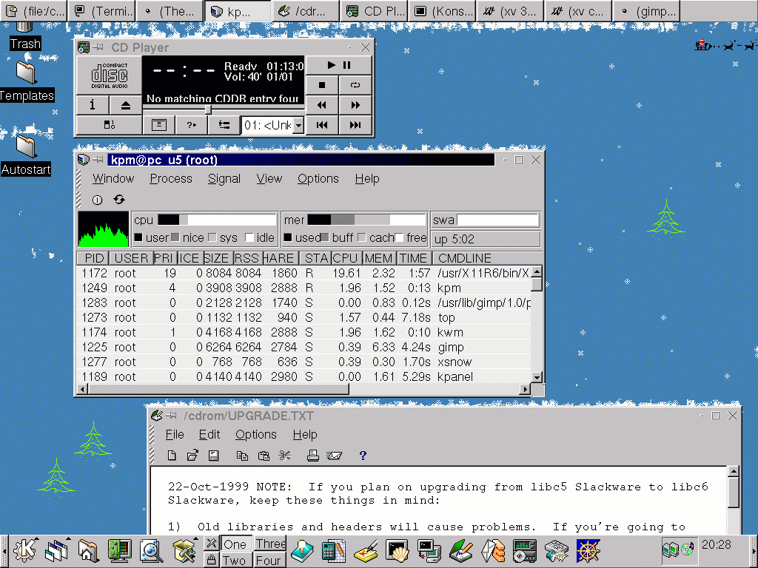This screenshot has height=568, width=758.
Task: Click the quit/power button below the info button in CD Player
Action: [x=110, y=125]
